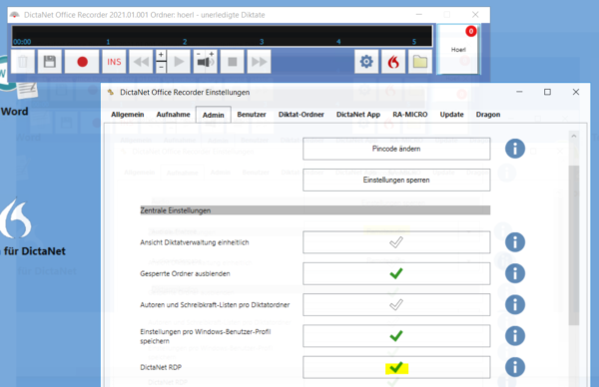This screenshot has width=599, height=387.
Task: Close the Einstellungen window
Action: pos(576,92)
